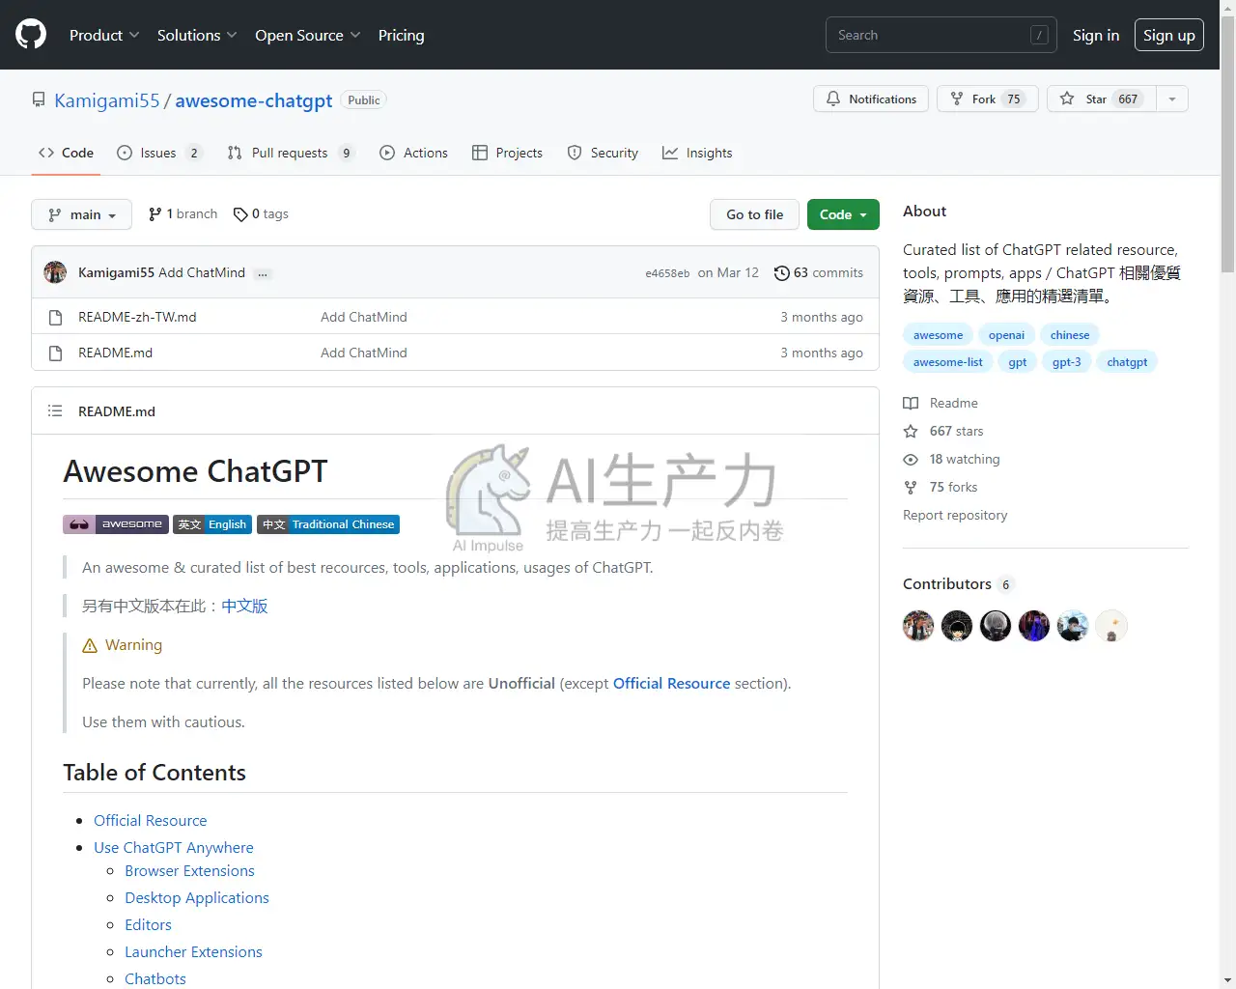Open the 中文版 link

click(244, 606)
